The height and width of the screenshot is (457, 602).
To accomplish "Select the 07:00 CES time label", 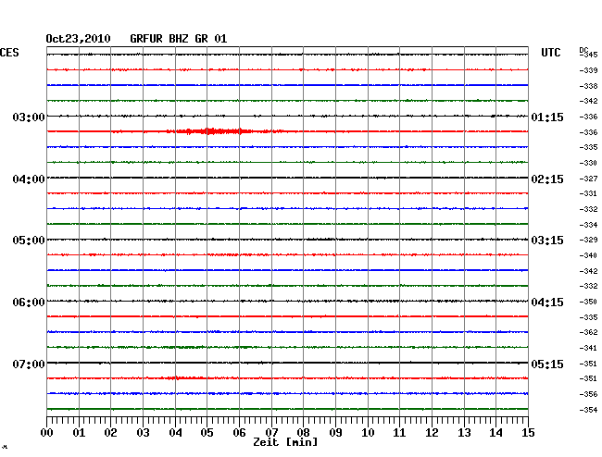I will (x=29, y=364).
